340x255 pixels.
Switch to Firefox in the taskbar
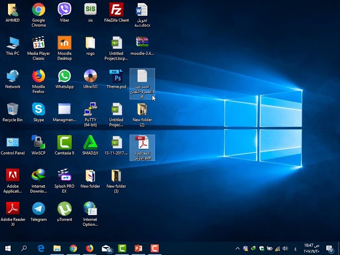click(x=90, y=248)
